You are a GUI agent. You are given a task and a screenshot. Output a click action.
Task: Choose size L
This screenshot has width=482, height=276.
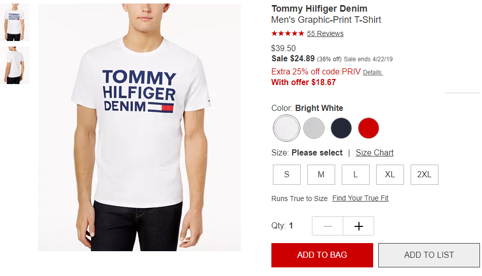click(355, 175)
